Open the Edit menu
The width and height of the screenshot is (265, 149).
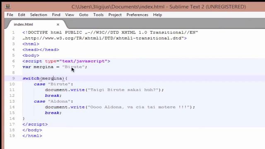click(22, 15)
